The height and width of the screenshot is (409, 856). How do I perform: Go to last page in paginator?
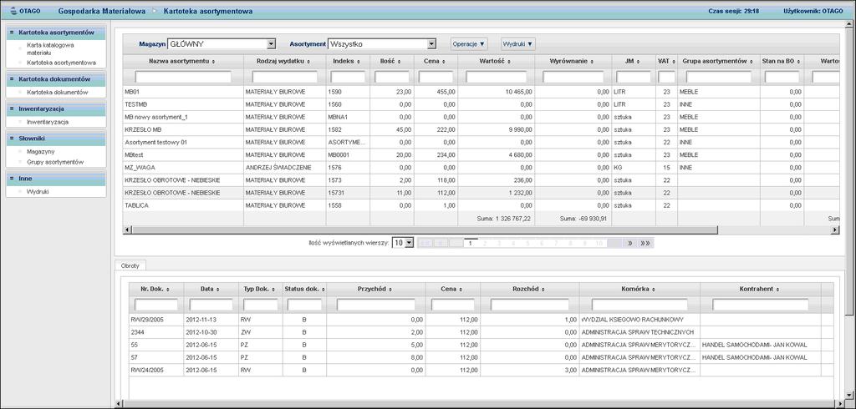click(645, 243)
